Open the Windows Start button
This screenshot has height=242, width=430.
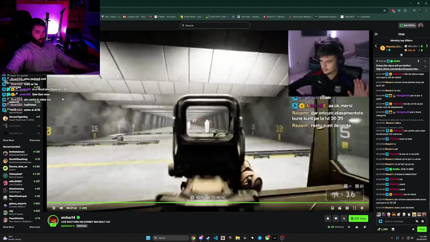(x=148, y=238)
